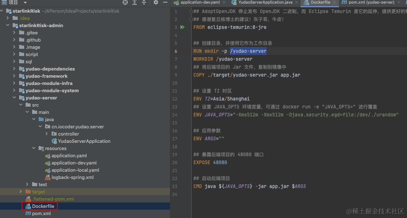Select .flattened-pom.xml in project tree
407x218 pixels.
click(53, 199)
